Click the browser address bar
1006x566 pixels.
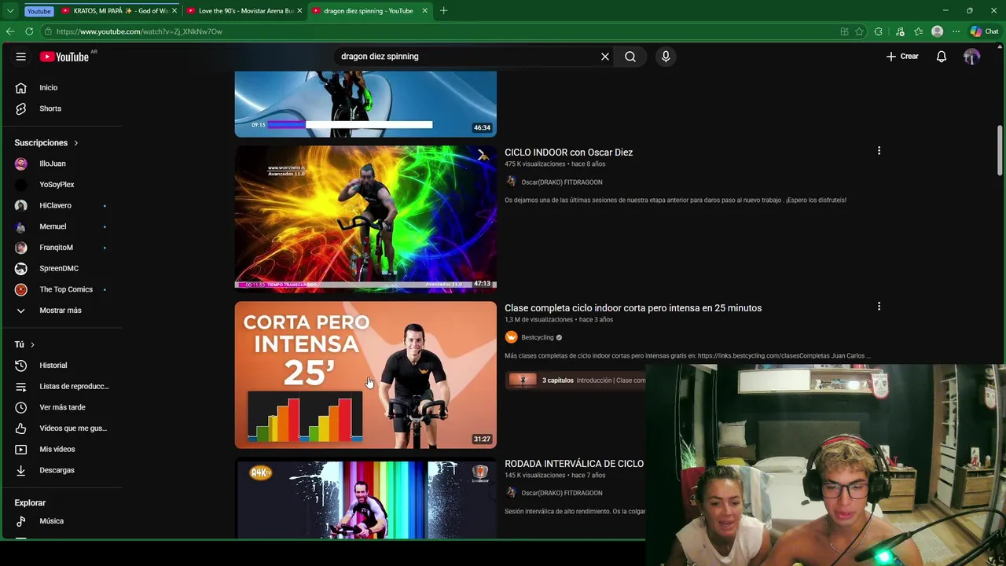click(440, 31)
